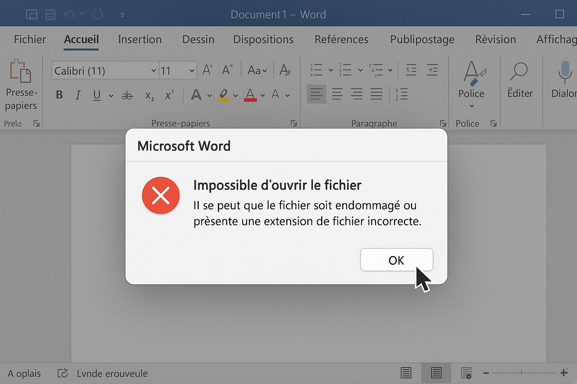This screenshot has height=384, width=577.
Task: Click the line spacing icon
Action: pyautogui.click(x=402, y=94)
